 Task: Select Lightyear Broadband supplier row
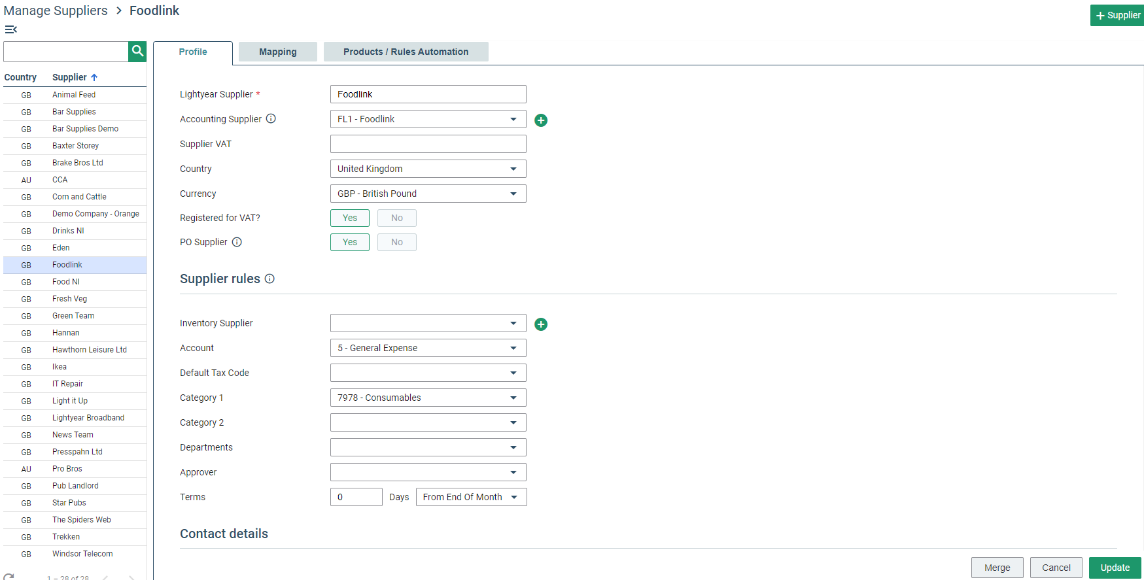75,418
